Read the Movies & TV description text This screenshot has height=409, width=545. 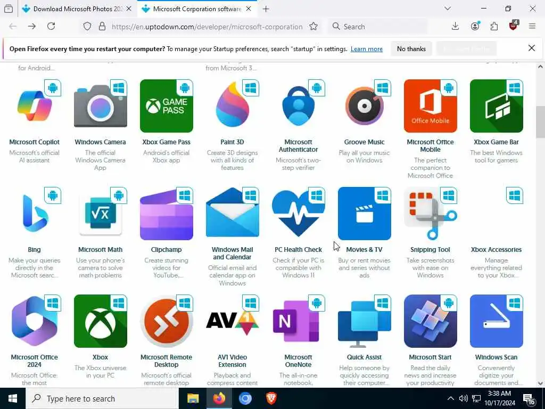tap(364, 268)
